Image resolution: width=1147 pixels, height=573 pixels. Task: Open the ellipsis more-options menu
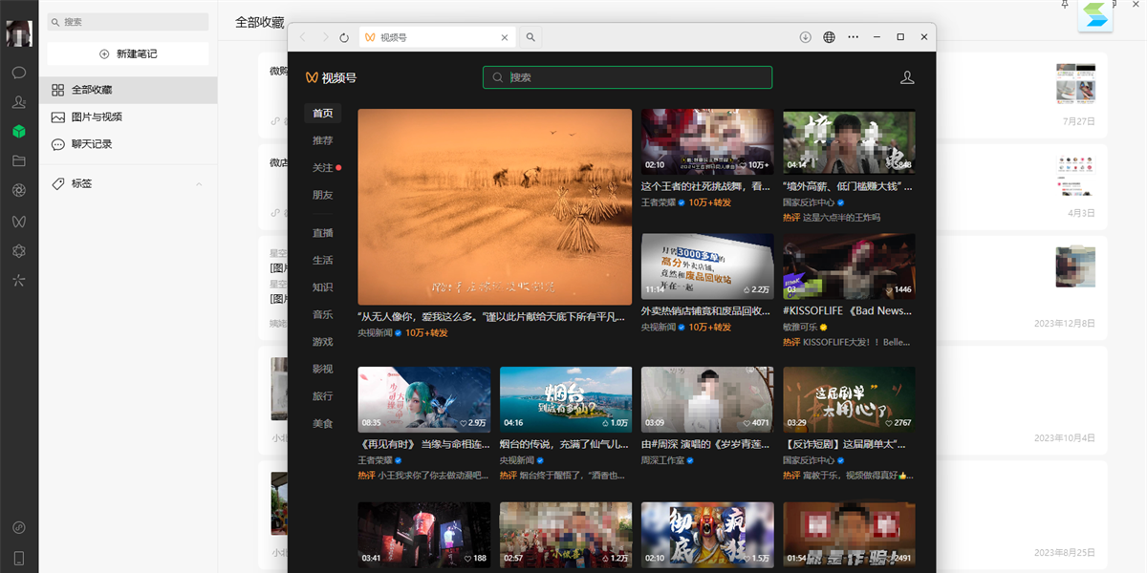pos(853,36)
